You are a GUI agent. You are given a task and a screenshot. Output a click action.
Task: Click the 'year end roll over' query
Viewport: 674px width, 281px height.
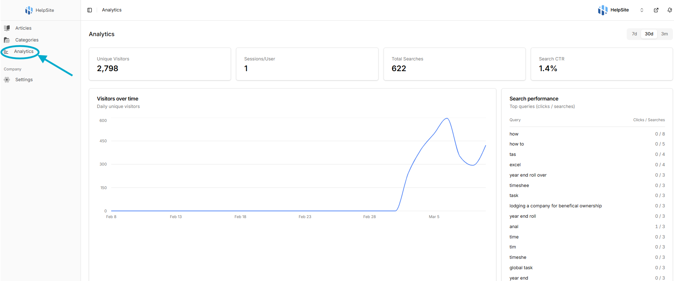pyautogui.click(x=528, y=175)
